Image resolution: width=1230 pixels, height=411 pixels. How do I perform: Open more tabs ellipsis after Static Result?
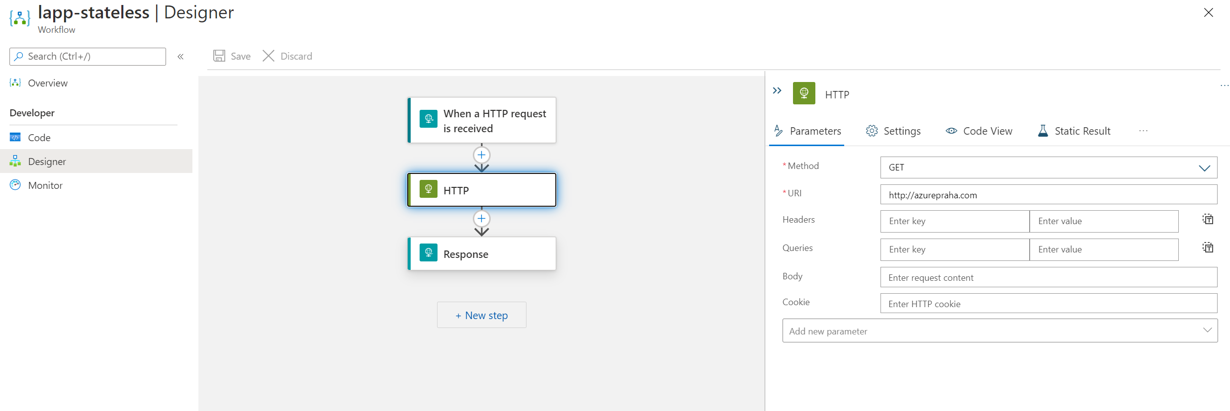click(x=1143, y=131)
